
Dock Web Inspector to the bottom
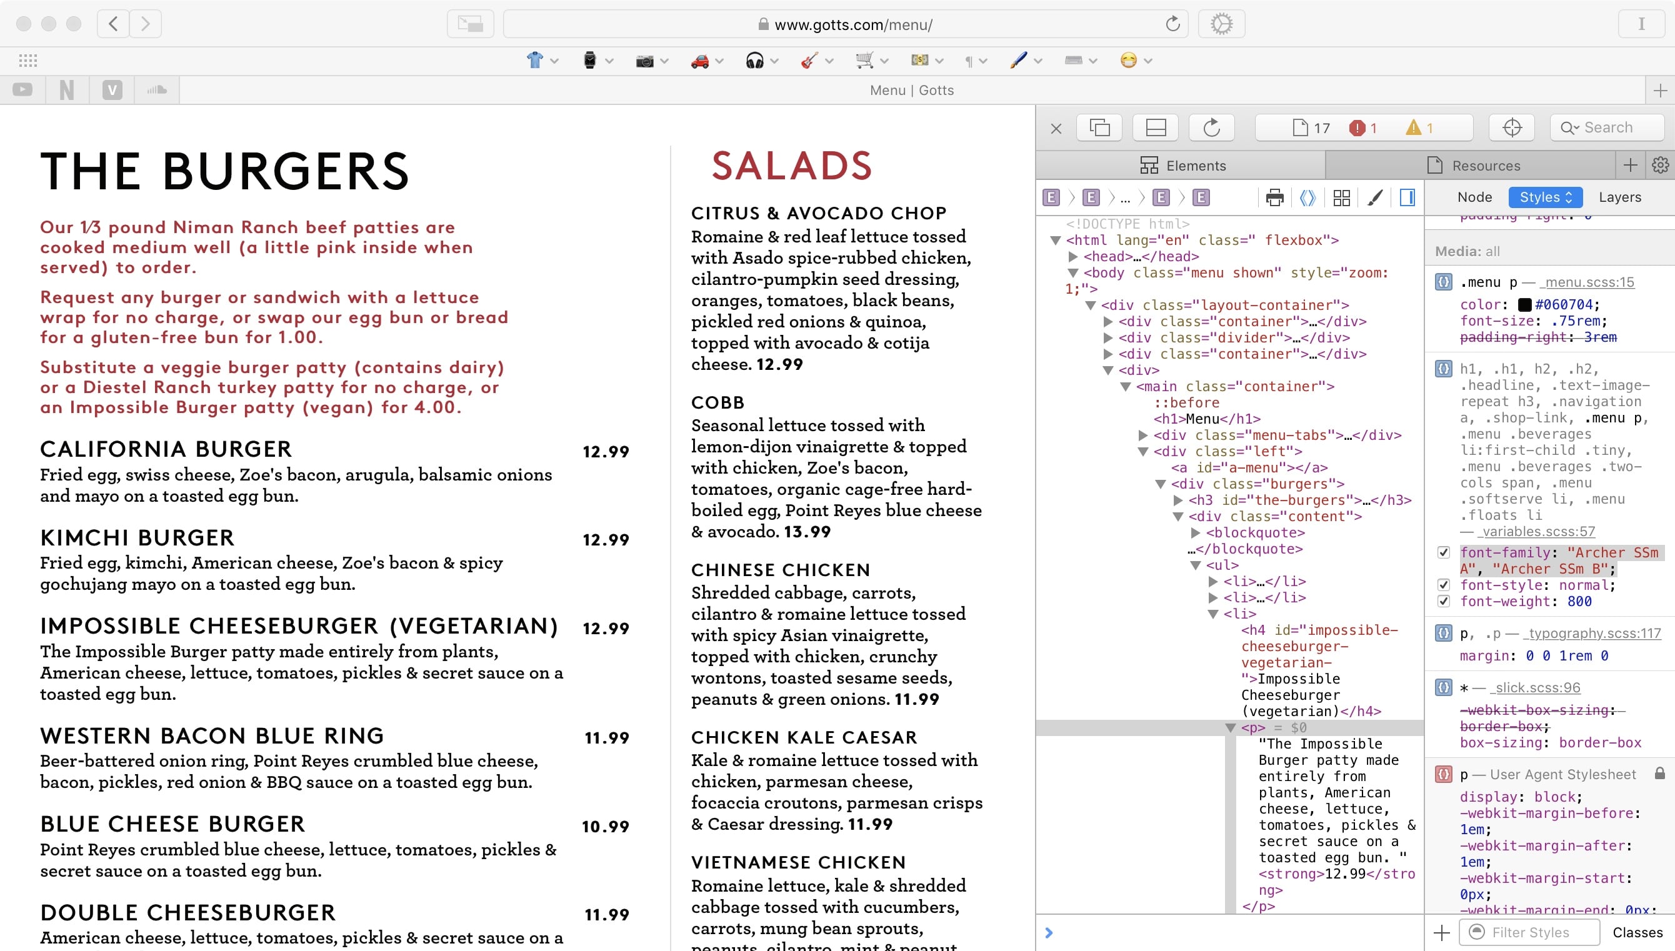click(x=1156, y=127)
